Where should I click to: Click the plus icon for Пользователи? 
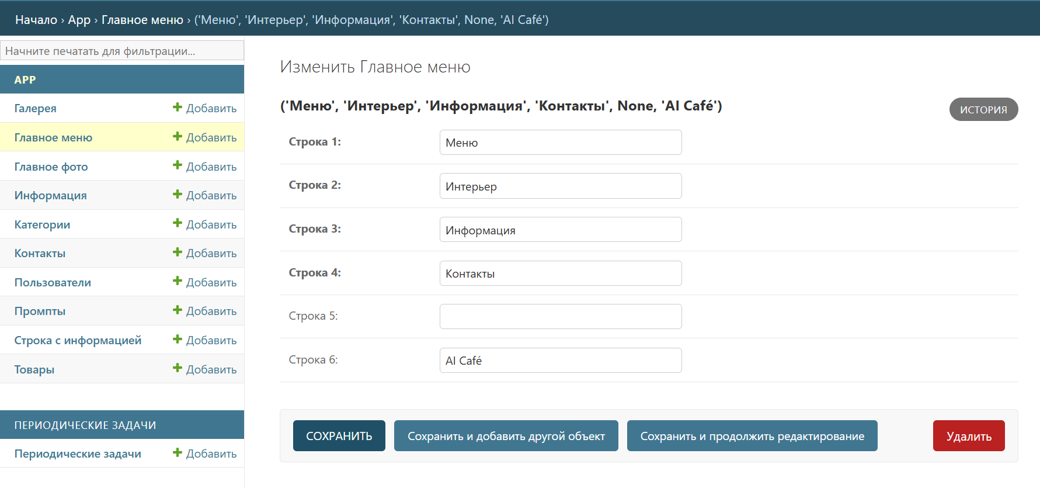click(178, 282)
